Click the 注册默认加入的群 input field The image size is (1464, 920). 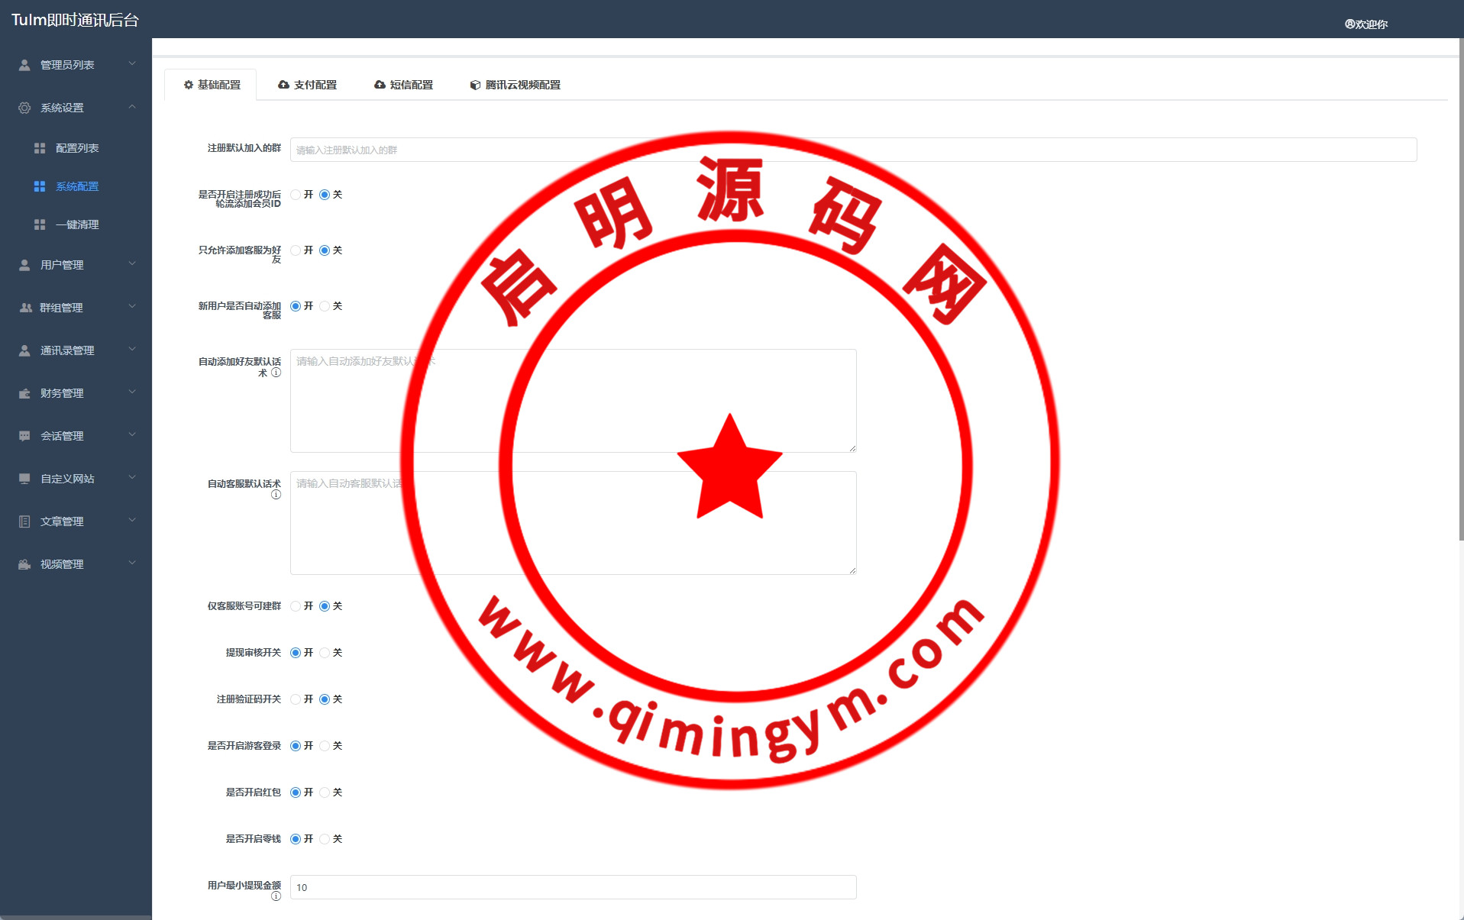tap(853, 150)
